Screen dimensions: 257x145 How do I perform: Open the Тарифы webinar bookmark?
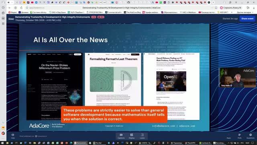pyautogui.click(x=150, y=12)
